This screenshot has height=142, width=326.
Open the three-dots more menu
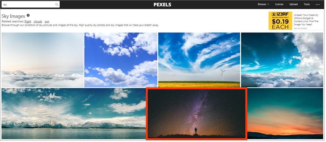point(318,4)
